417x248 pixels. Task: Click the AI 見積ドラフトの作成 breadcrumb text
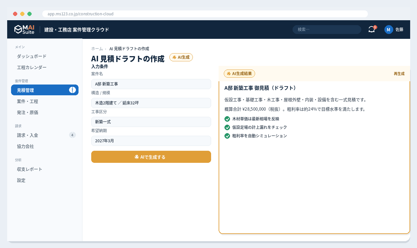(129, 49)
